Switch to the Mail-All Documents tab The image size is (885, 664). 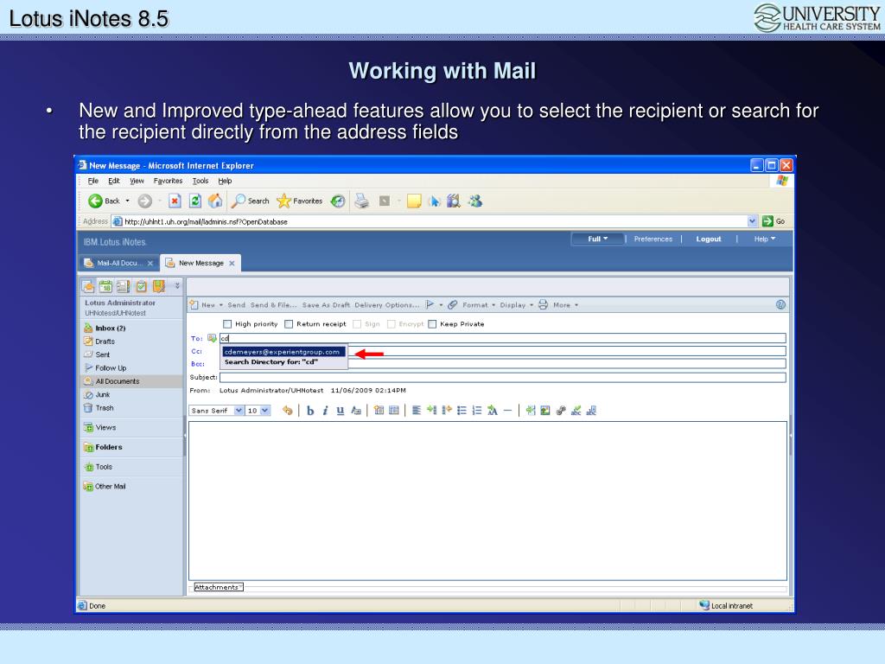tap(118, 263)
